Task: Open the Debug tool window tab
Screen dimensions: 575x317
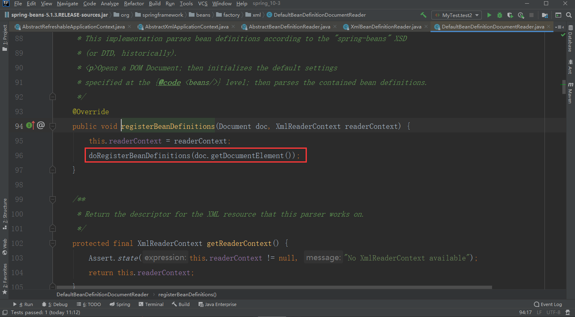Action: tap(55, 304)
